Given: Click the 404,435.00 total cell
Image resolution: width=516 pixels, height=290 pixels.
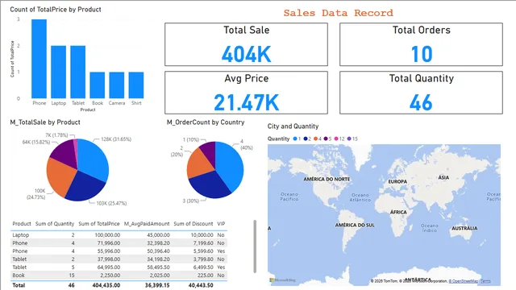Looking at the screenshot, I should (x=106, y=285).
